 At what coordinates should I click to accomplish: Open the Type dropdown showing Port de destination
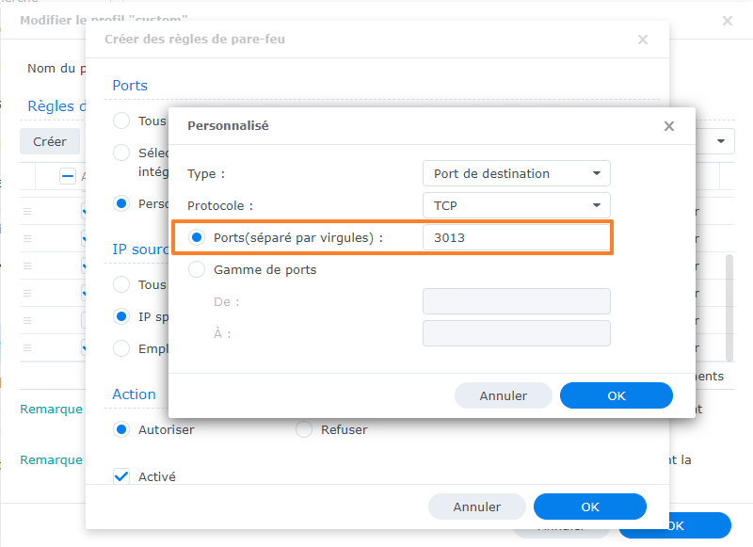click(x=516, y=173)
